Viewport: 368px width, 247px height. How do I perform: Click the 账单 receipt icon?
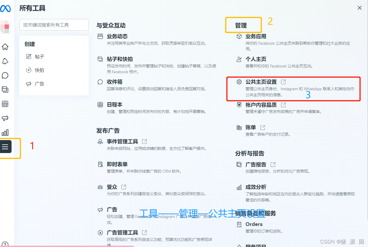tap(239, 127)
